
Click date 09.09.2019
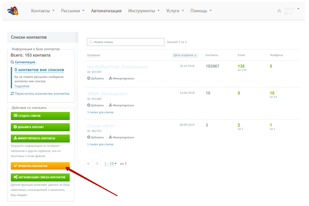(x=187, y=125)
